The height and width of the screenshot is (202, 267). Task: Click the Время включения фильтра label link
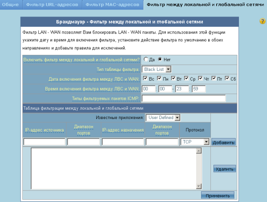point(92,89)
